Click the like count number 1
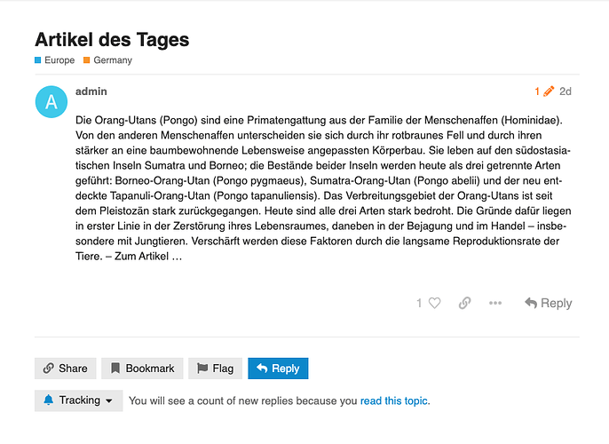The image size is (609, 444). point(419,303)
